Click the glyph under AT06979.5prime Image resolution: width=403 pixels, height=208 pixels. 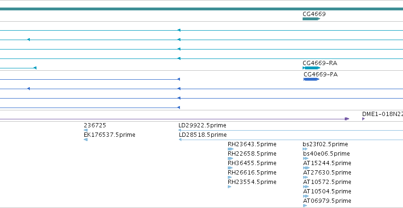click(305, 206)
